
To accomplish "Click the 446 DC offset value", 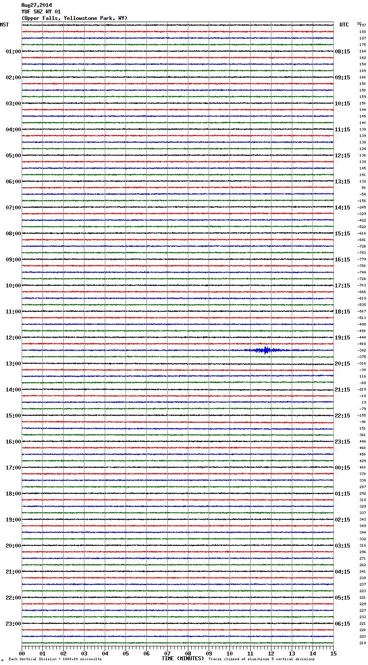I will pyautogui.click(x=363, y=441).
